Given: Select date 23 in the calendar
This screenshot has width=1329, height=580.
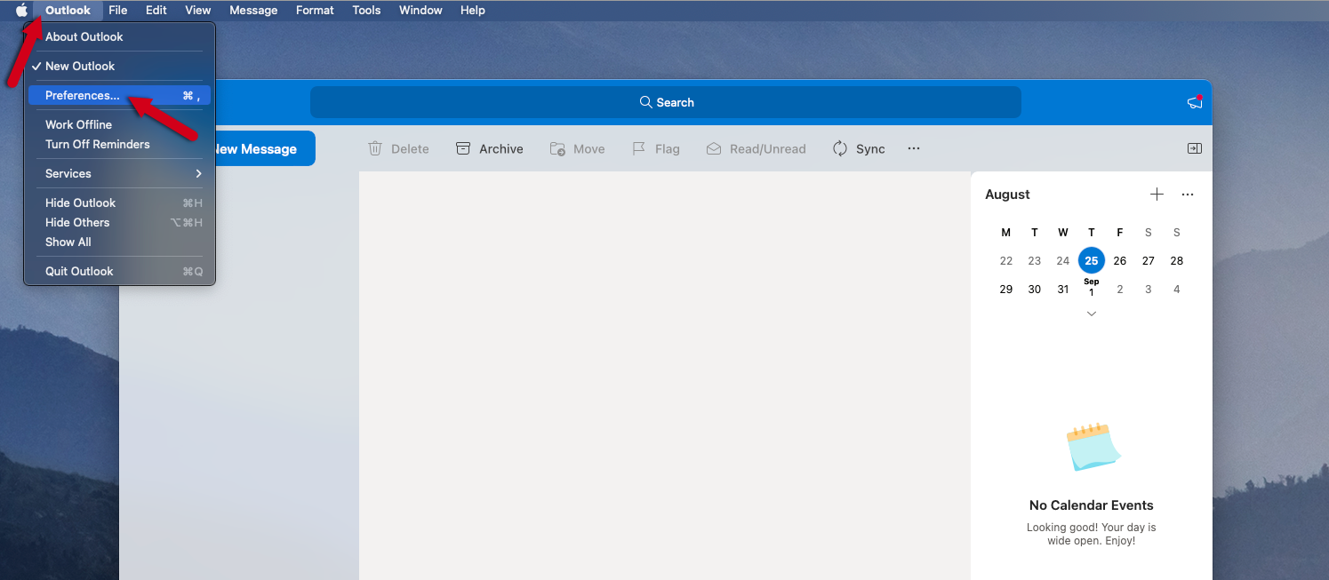Looking at the screenshot, I should point(1035,260).
